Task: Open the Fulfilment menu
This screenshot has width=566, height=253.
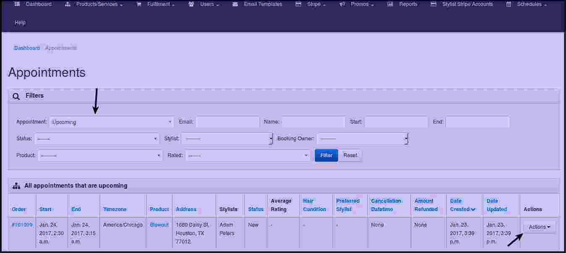Action: (x=161, y=4)
